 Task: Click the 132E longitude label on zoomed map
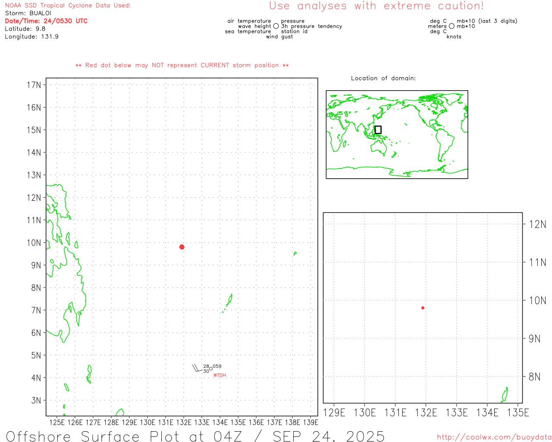point(426,413)
